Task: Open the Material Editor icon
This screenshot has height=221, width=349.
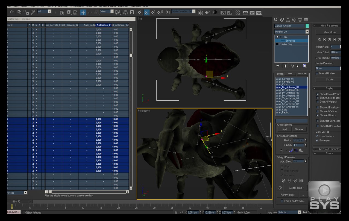Action: [x=237, y=12]
